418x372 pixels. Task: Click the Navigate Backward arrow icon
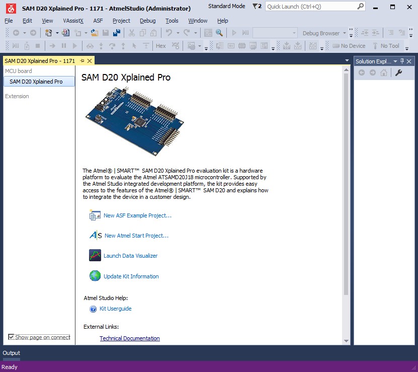point(16,33)
